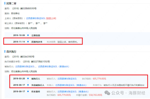Click 立案信息 entry label
The height and width of the screenshot is (99, 150).
point(36,35)
